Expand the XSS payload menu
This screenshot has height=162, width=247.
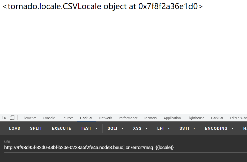click(146, 128)
